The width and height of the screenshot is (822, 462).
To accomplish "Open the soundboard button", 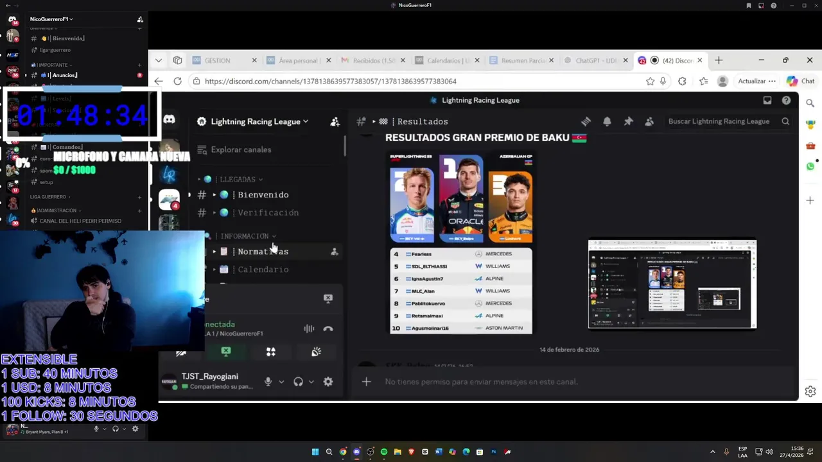I will [316, 352].
